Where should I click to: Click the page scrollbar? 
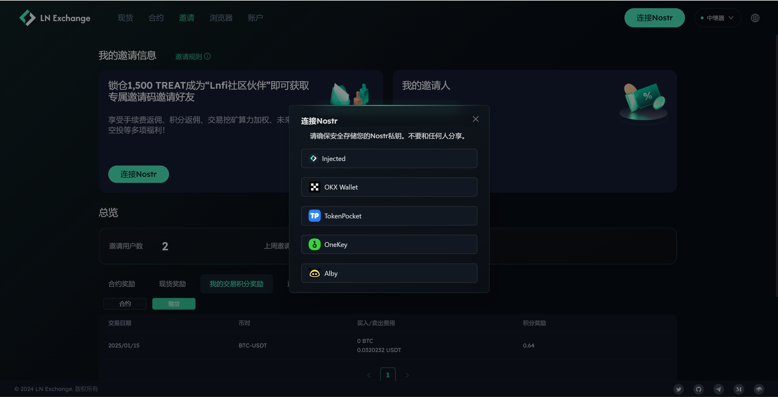point(776,166)
